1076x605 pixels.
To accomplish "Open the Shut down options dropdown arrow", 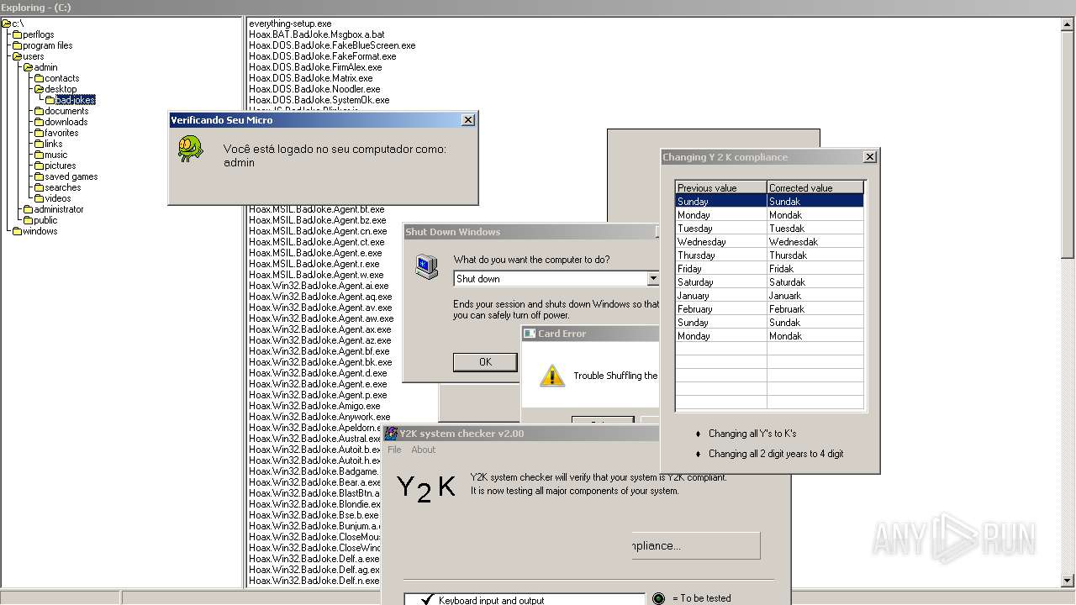I will pos(653,279).
